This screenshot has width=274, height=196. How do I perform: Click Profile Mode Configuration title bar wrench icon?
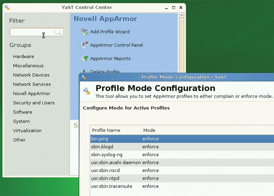pyautogui.click(x=83, y=77)
